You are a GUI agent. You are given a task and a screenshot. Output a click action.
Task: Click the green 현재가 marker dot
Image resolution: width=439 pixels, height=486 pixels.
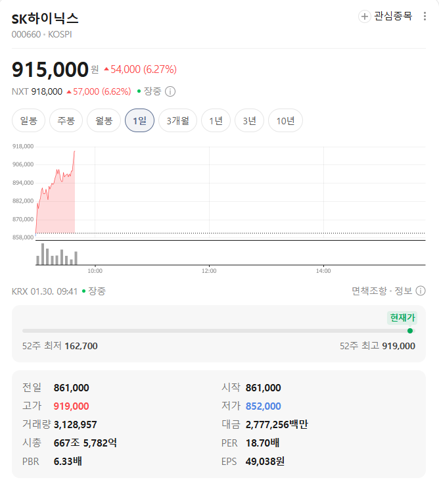pos(410,331)
